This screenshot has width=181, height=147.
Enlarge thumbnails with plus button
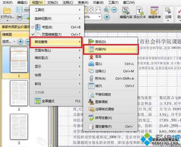20,42
